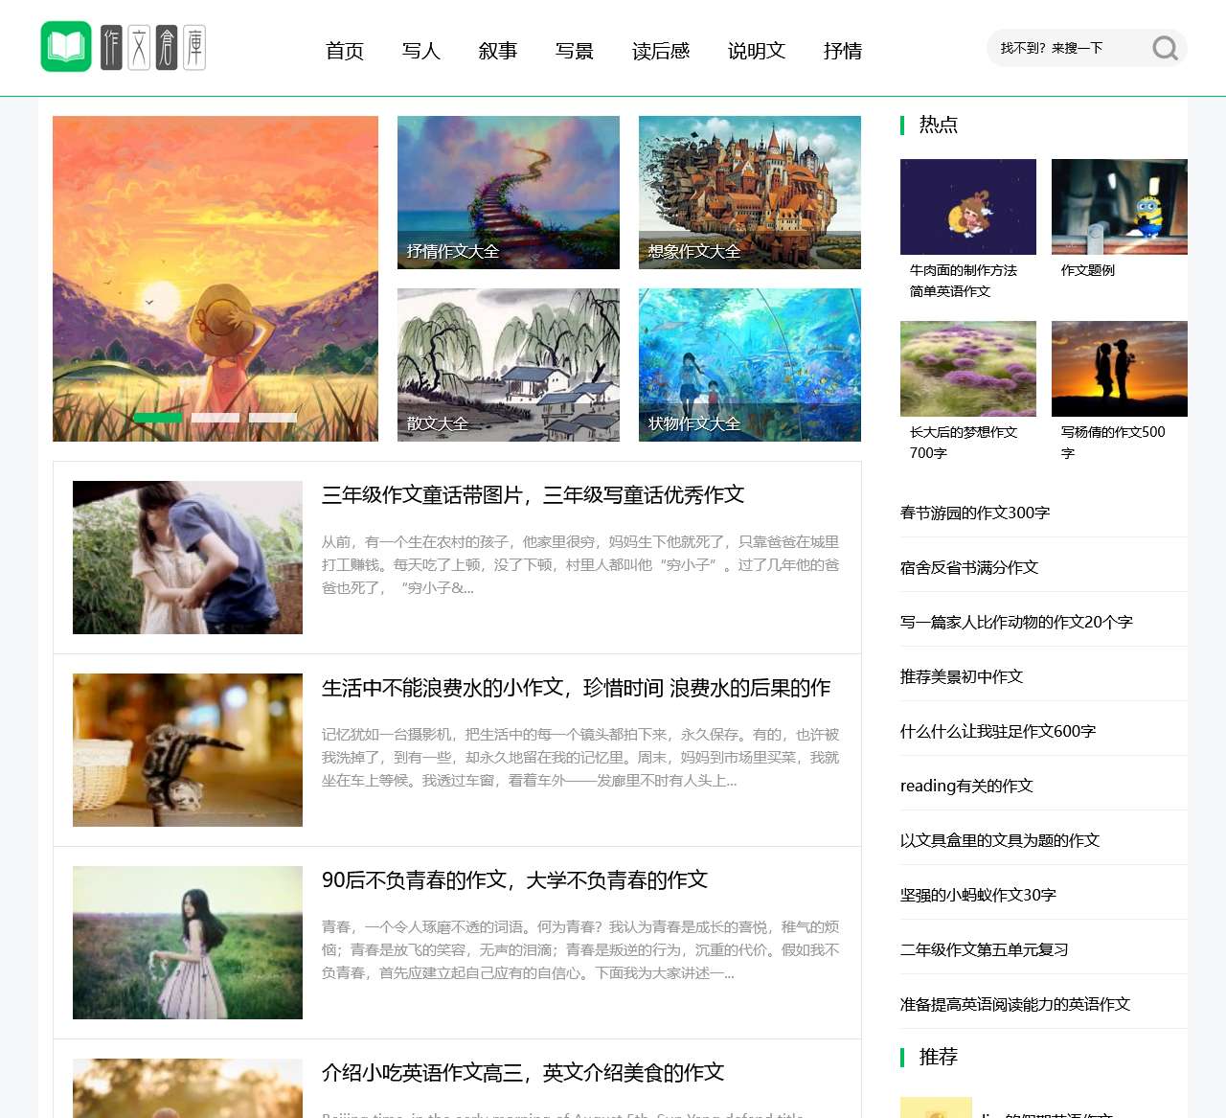The image size is (1226, 1118).
Task: Click the purple flowers field thumbnail
Action: [x=968, y=369]
